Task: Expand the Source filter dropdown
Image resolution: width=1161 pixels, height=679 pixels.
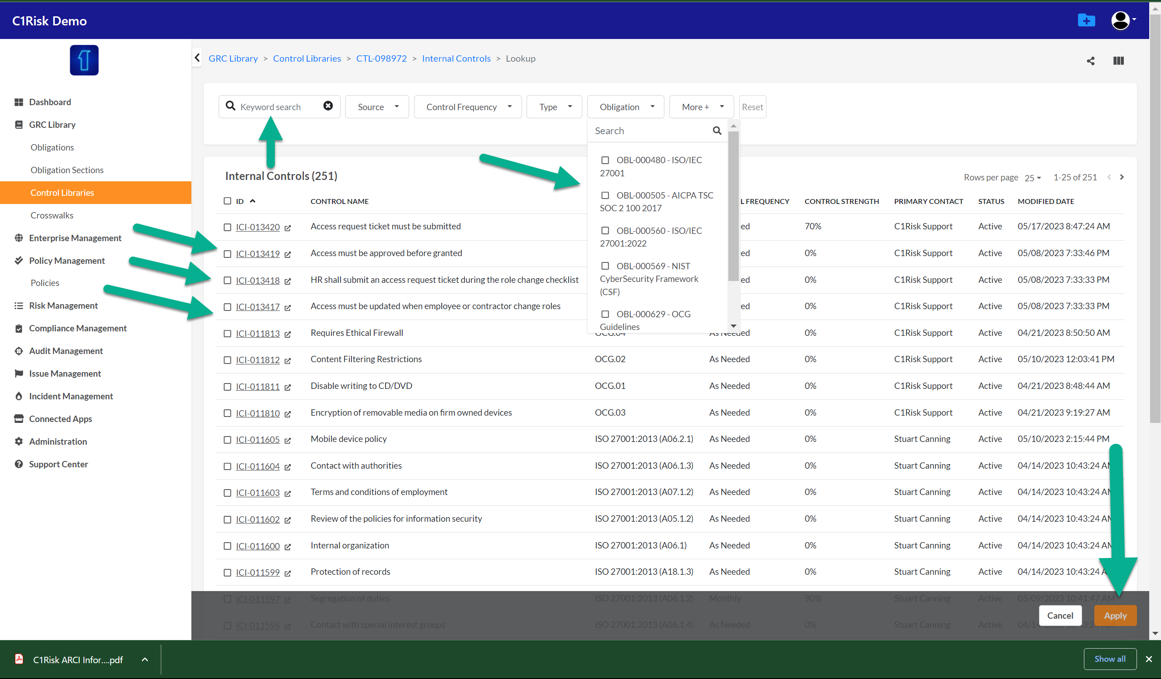Action: tap(377, 107)
